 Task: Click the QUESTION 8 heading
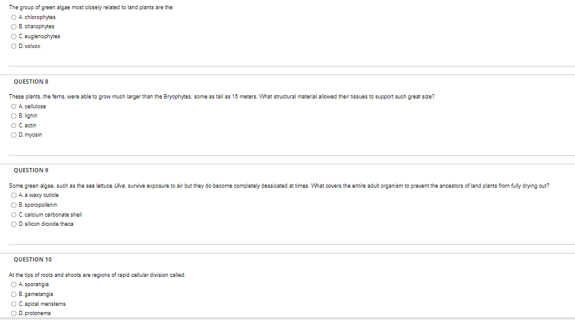point(31,81)
